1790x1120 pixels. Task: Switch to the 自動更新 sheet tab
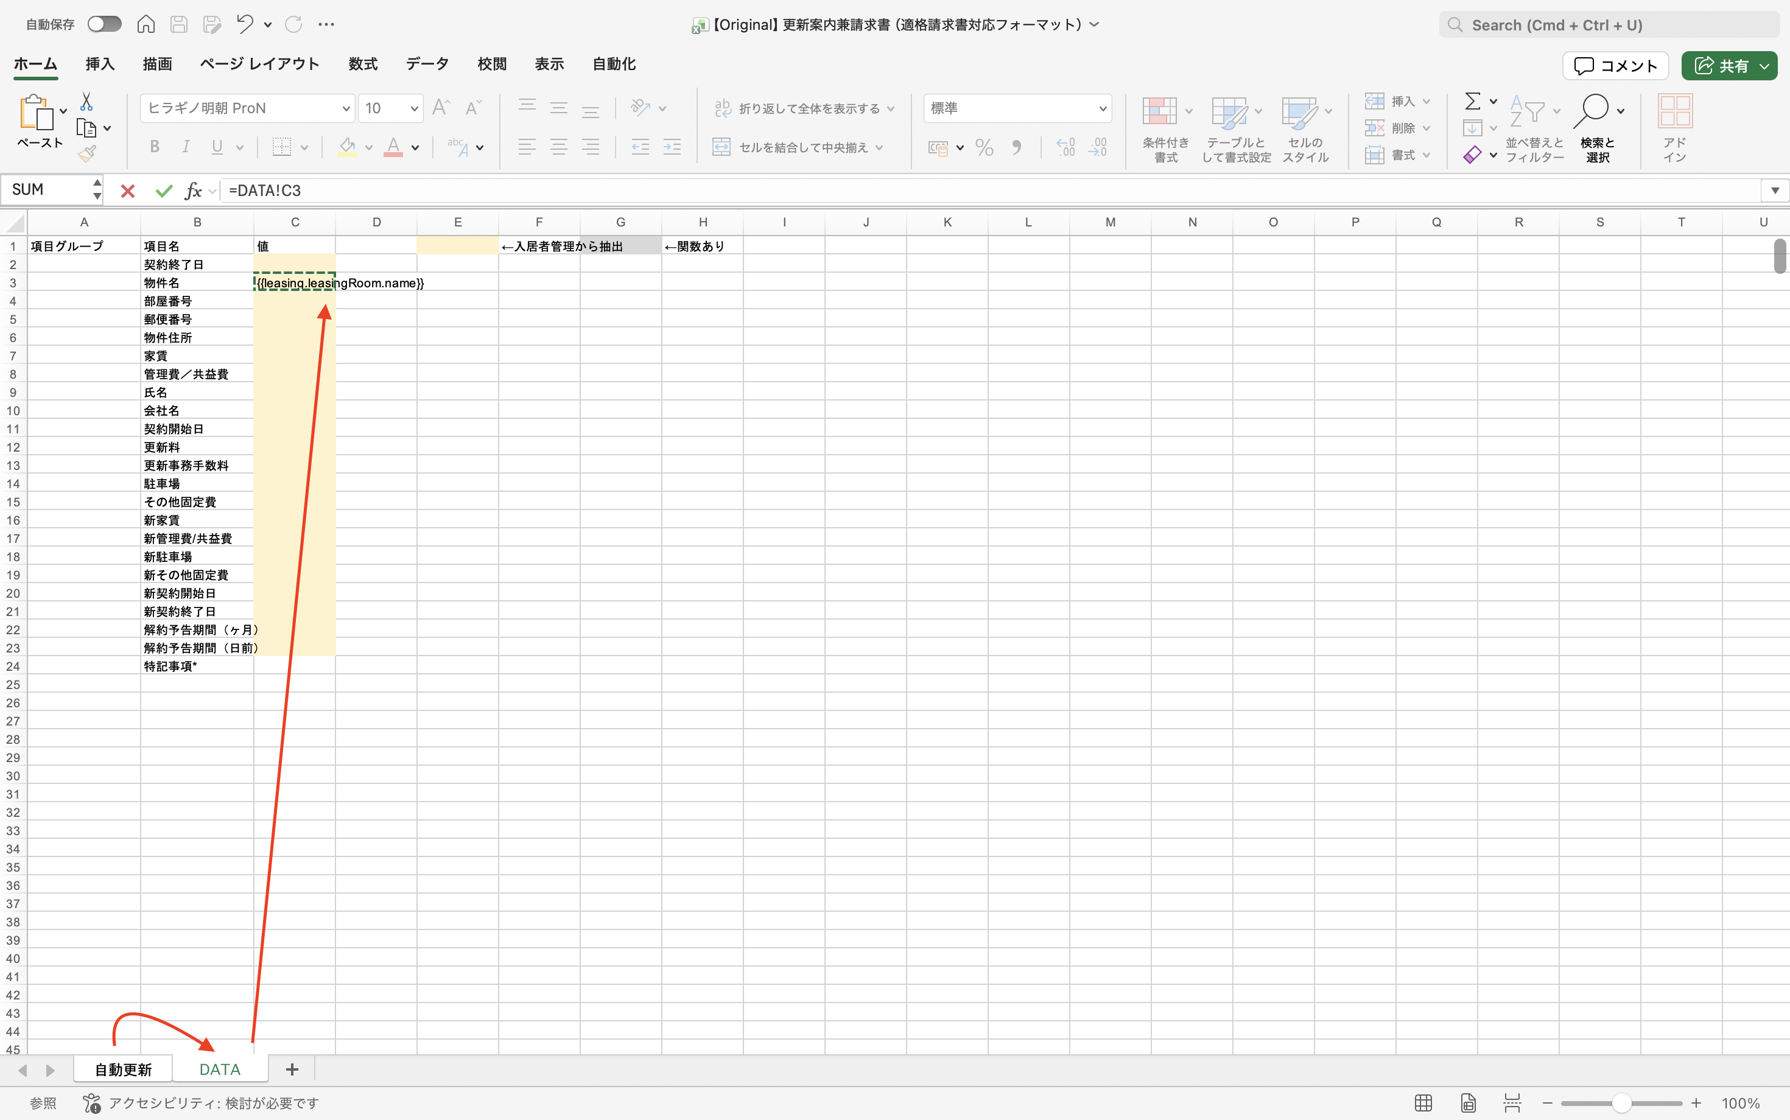coord(123,1069)
